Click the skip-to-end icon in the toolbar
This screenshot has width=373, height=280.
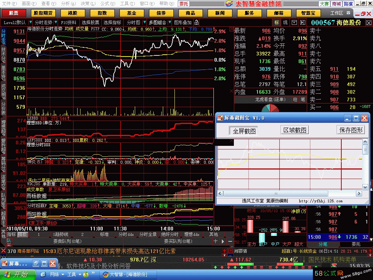(303, 22)
